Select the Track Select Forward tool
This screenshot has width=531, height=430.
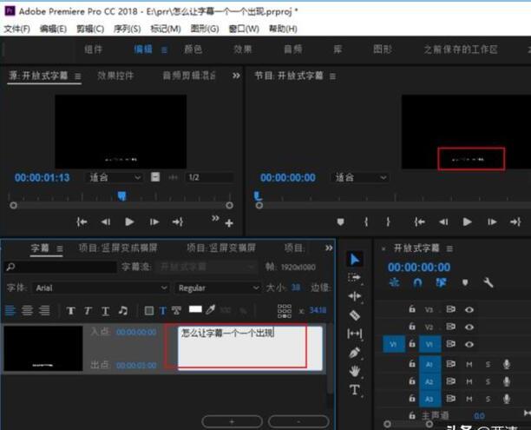click(355, 278)
